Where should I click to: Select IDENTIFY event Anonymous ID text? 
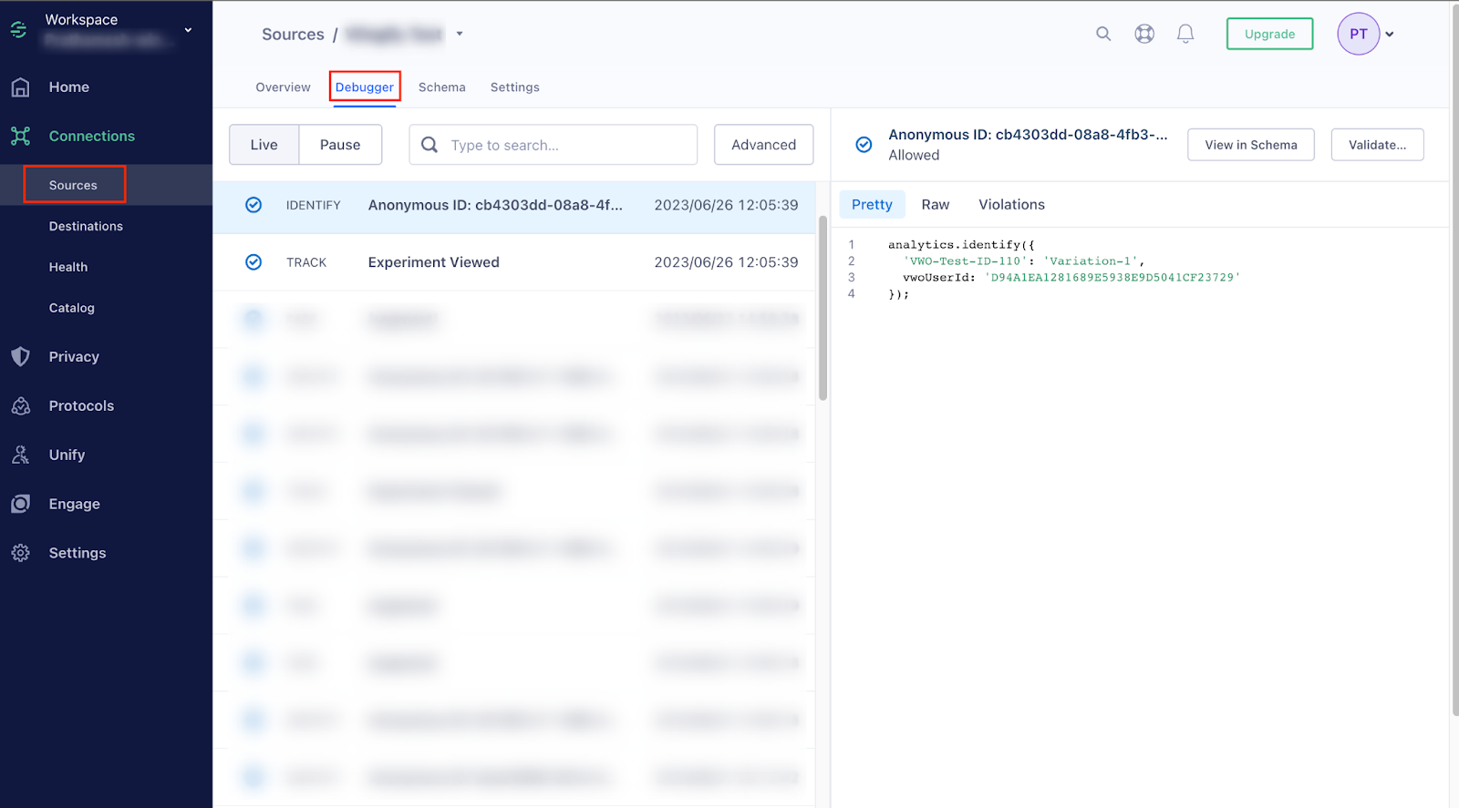coord(495,205)
